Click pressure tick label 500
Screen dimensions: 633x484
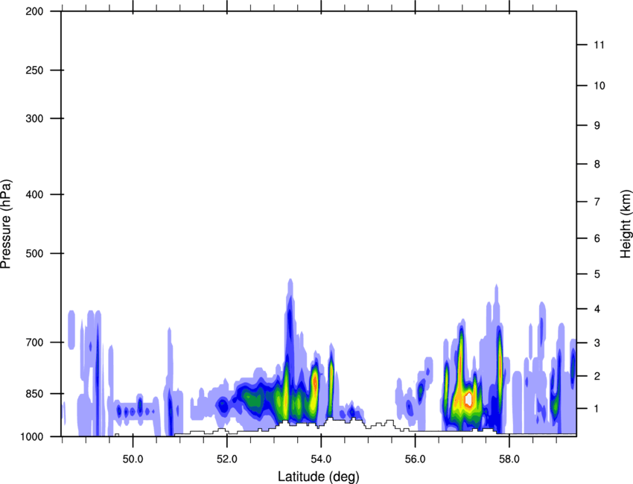34,253
